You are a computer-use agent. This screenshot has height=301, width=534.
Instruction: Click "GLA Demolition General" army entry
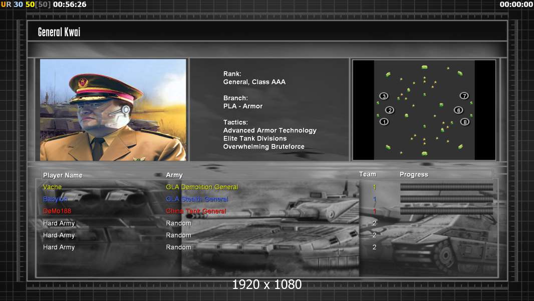202,187
